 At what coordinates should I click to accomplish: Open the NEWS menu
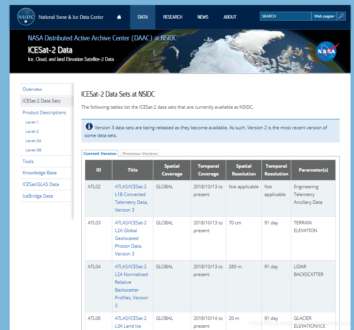[x=203, y=17]
